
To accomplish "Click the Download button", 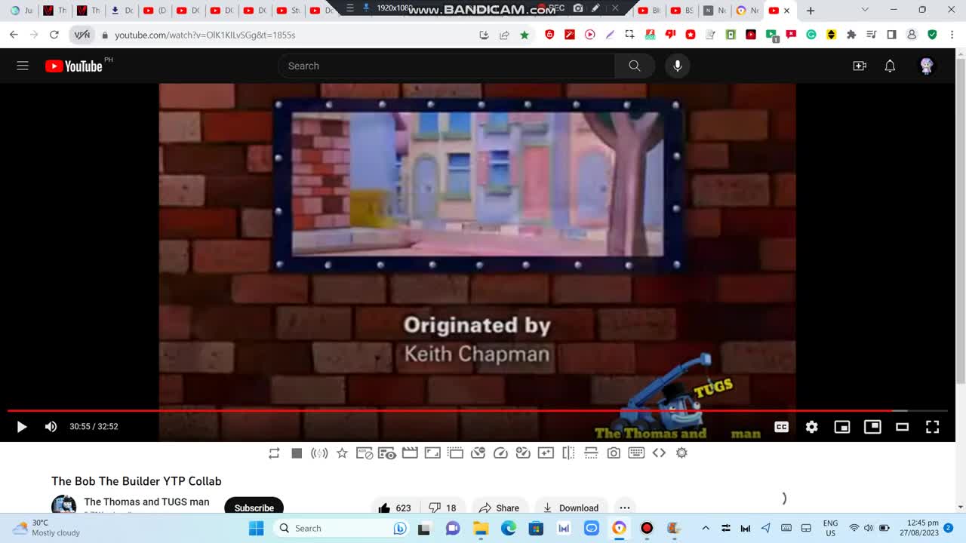I will [x=571, y=507].
